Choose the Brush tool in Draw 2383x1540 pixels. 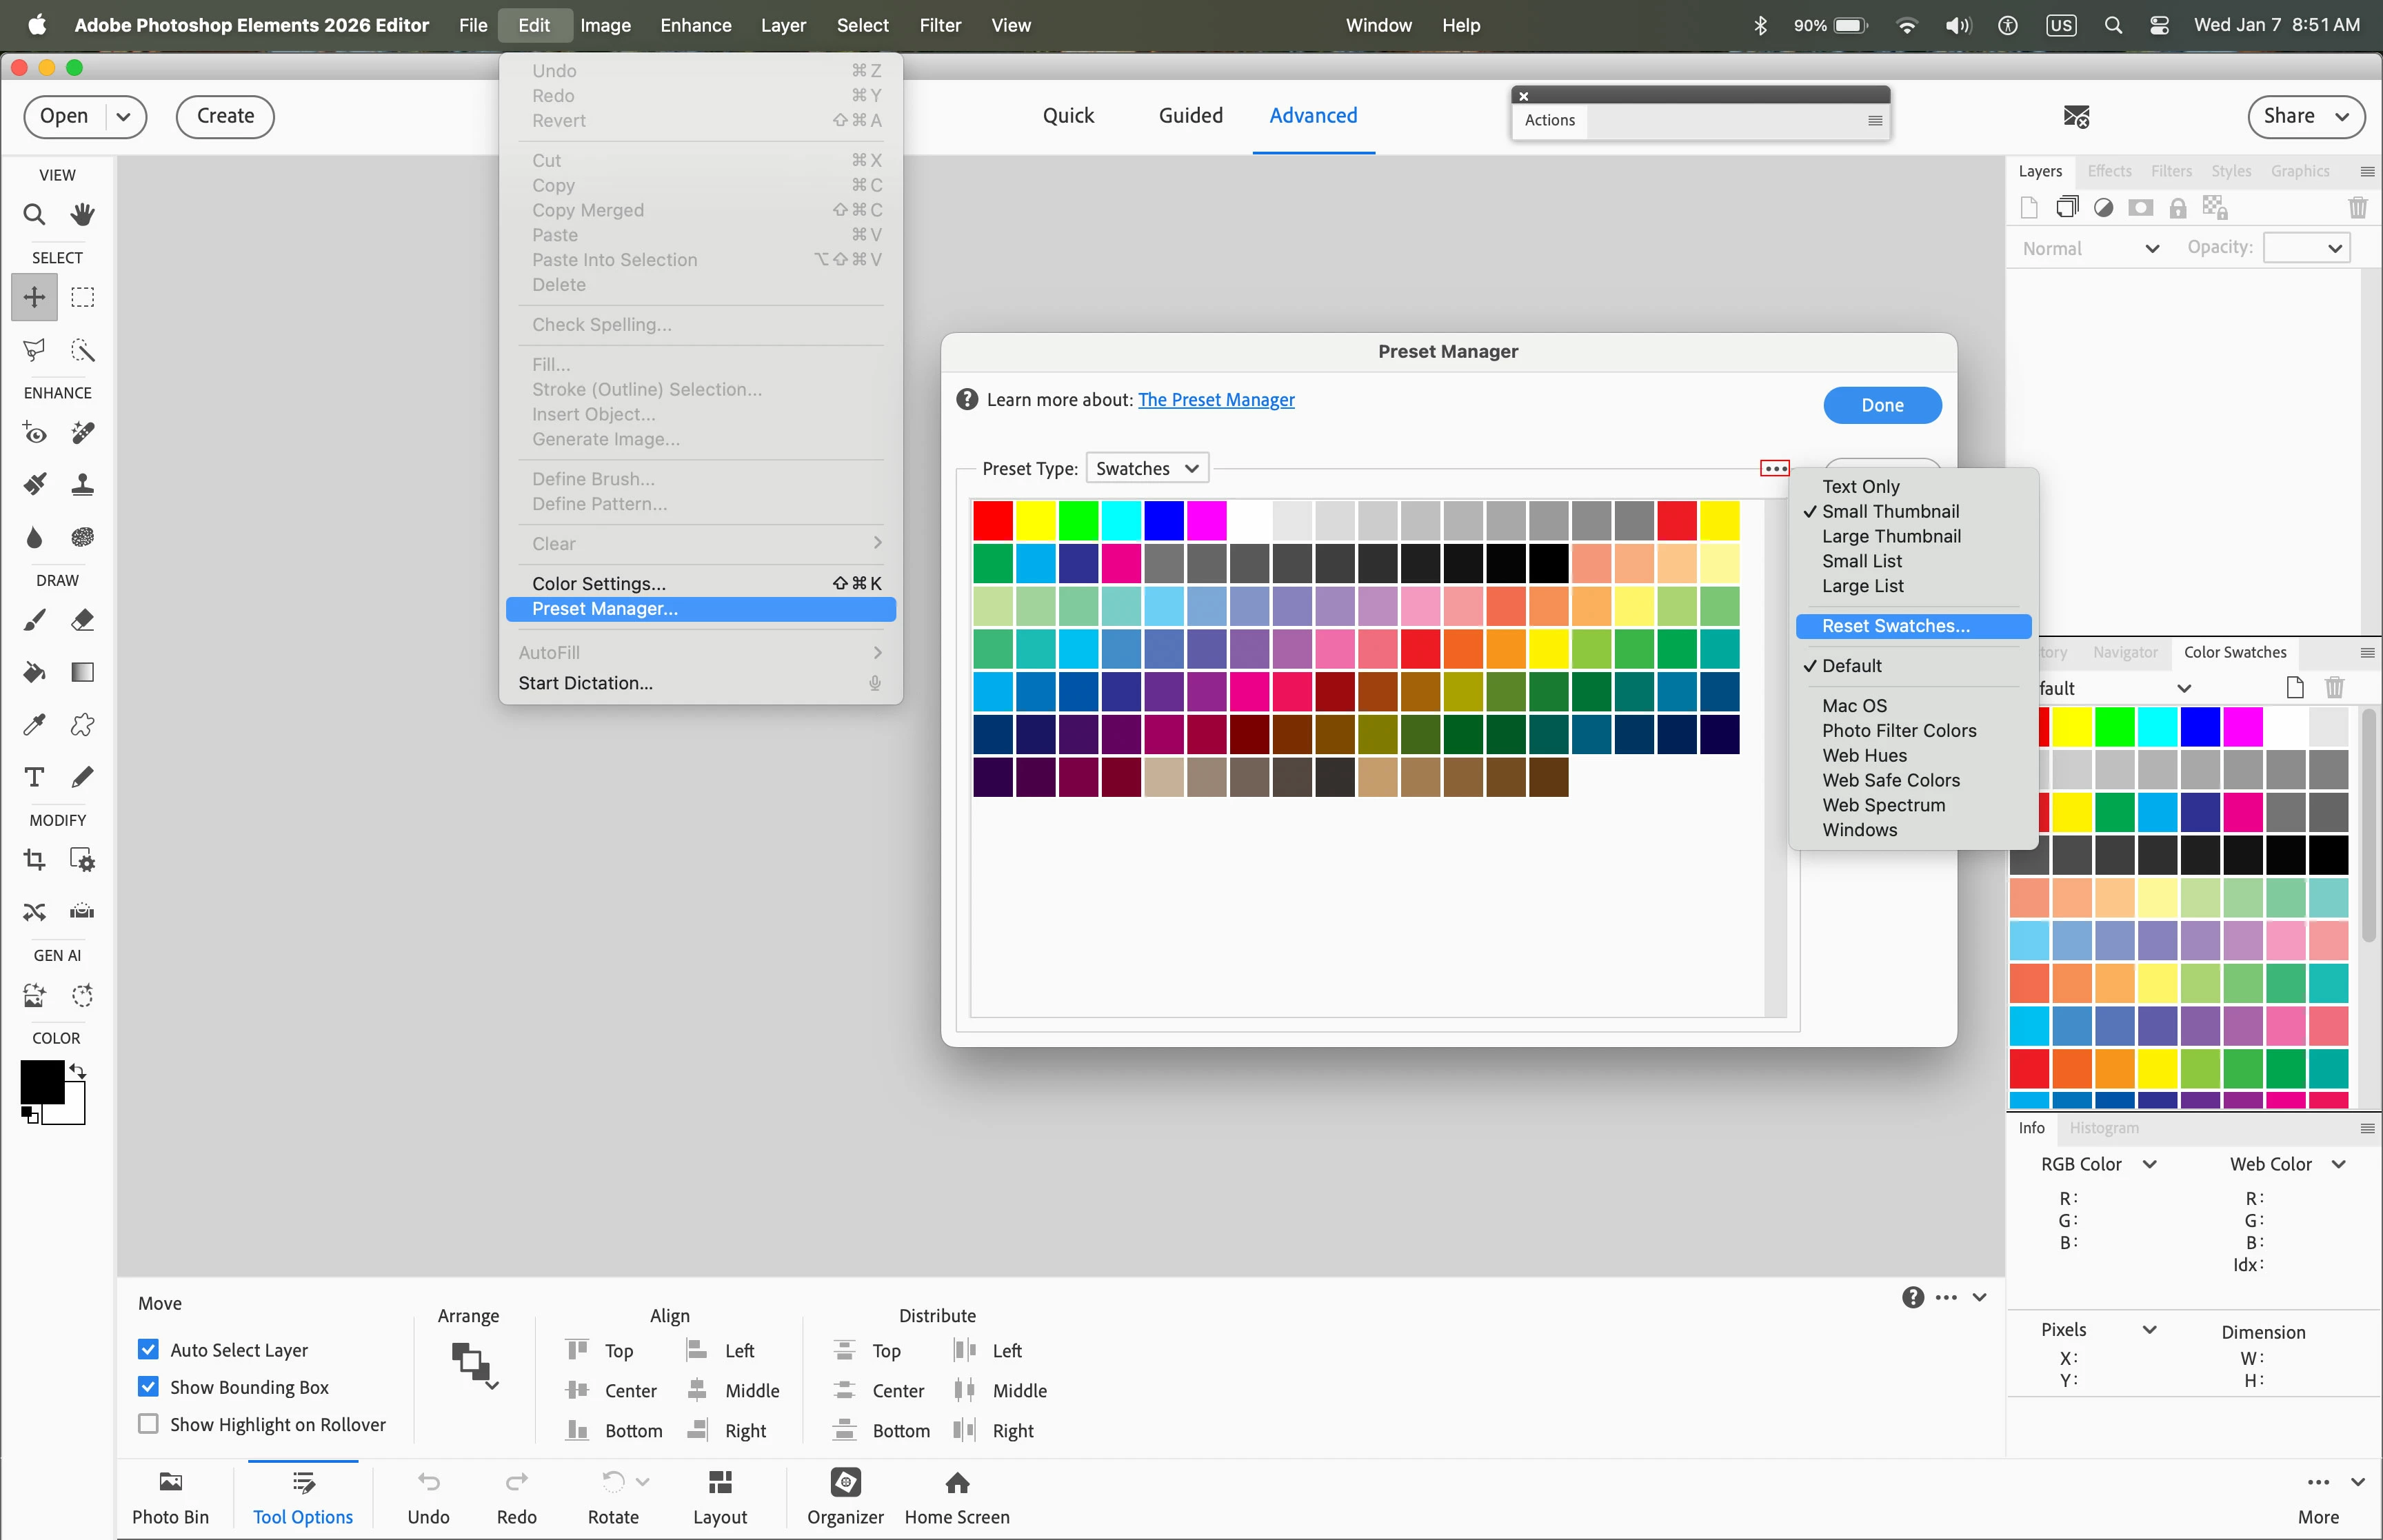click(34, 620)
